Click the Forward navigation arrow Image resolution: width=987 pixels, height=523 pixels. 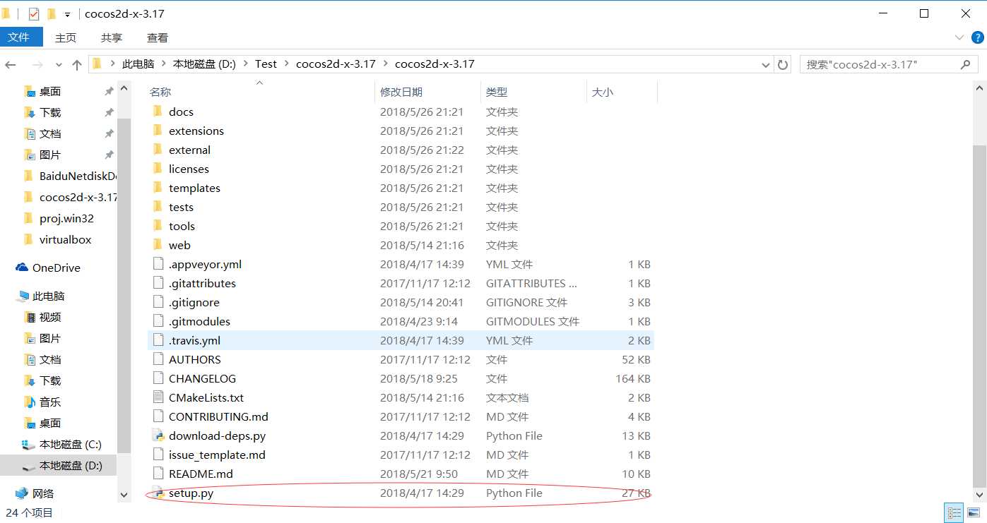coord(37,65)
